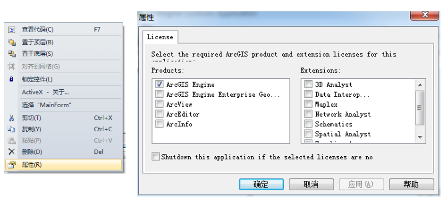Click the Delete X icon
447x203 pixels.
[12, 152]
